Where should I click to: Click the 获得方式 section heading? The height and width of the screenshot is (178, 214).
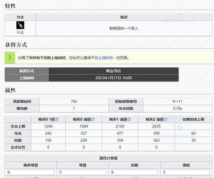click(16, 45)
